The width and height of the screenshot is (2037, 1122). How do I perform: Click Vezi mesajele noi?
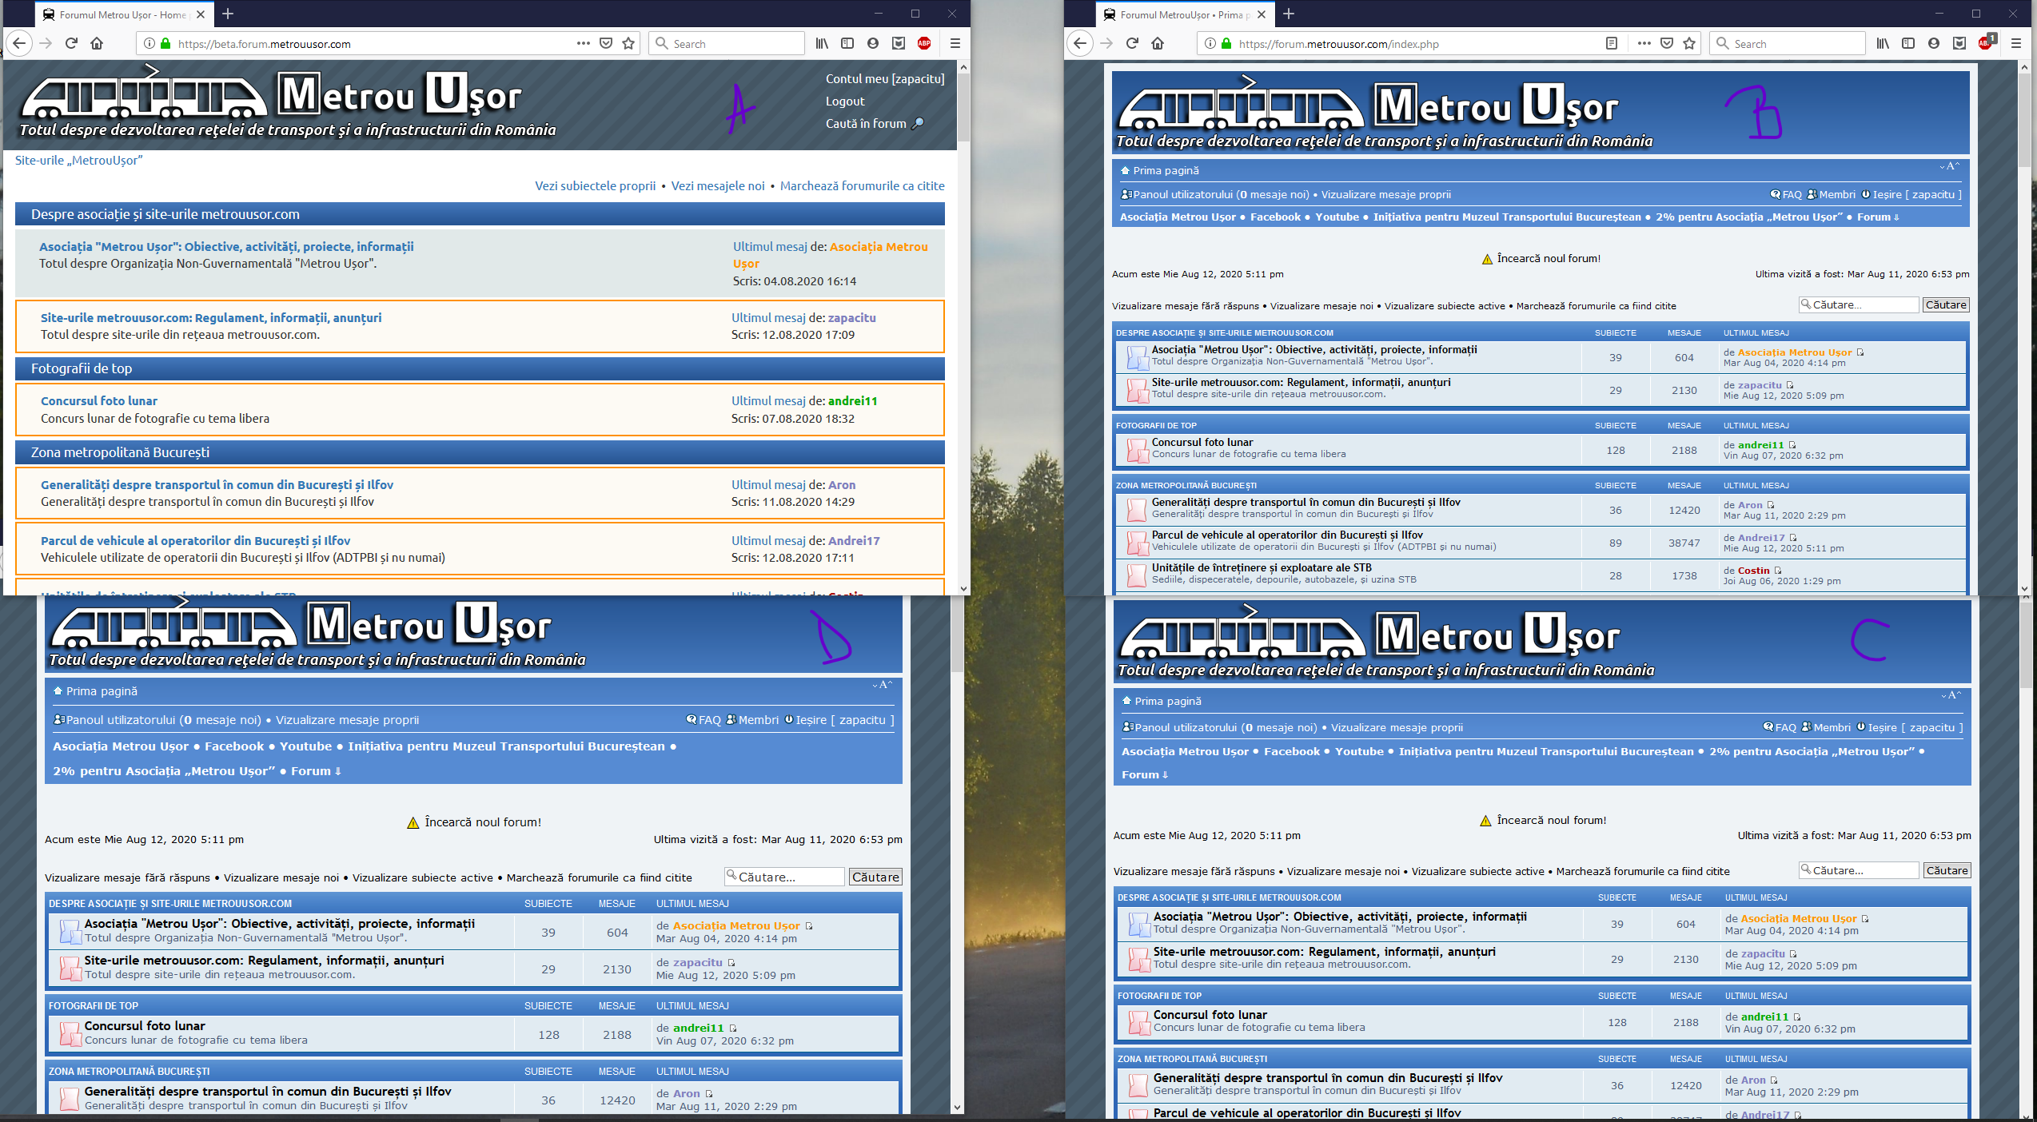(718, 185)
